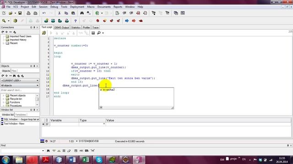This screenshot has height=164, width=293.
Task: Click the Refresh icon in Connections panel
Action: pyautogui.click(x=3, y=32)
